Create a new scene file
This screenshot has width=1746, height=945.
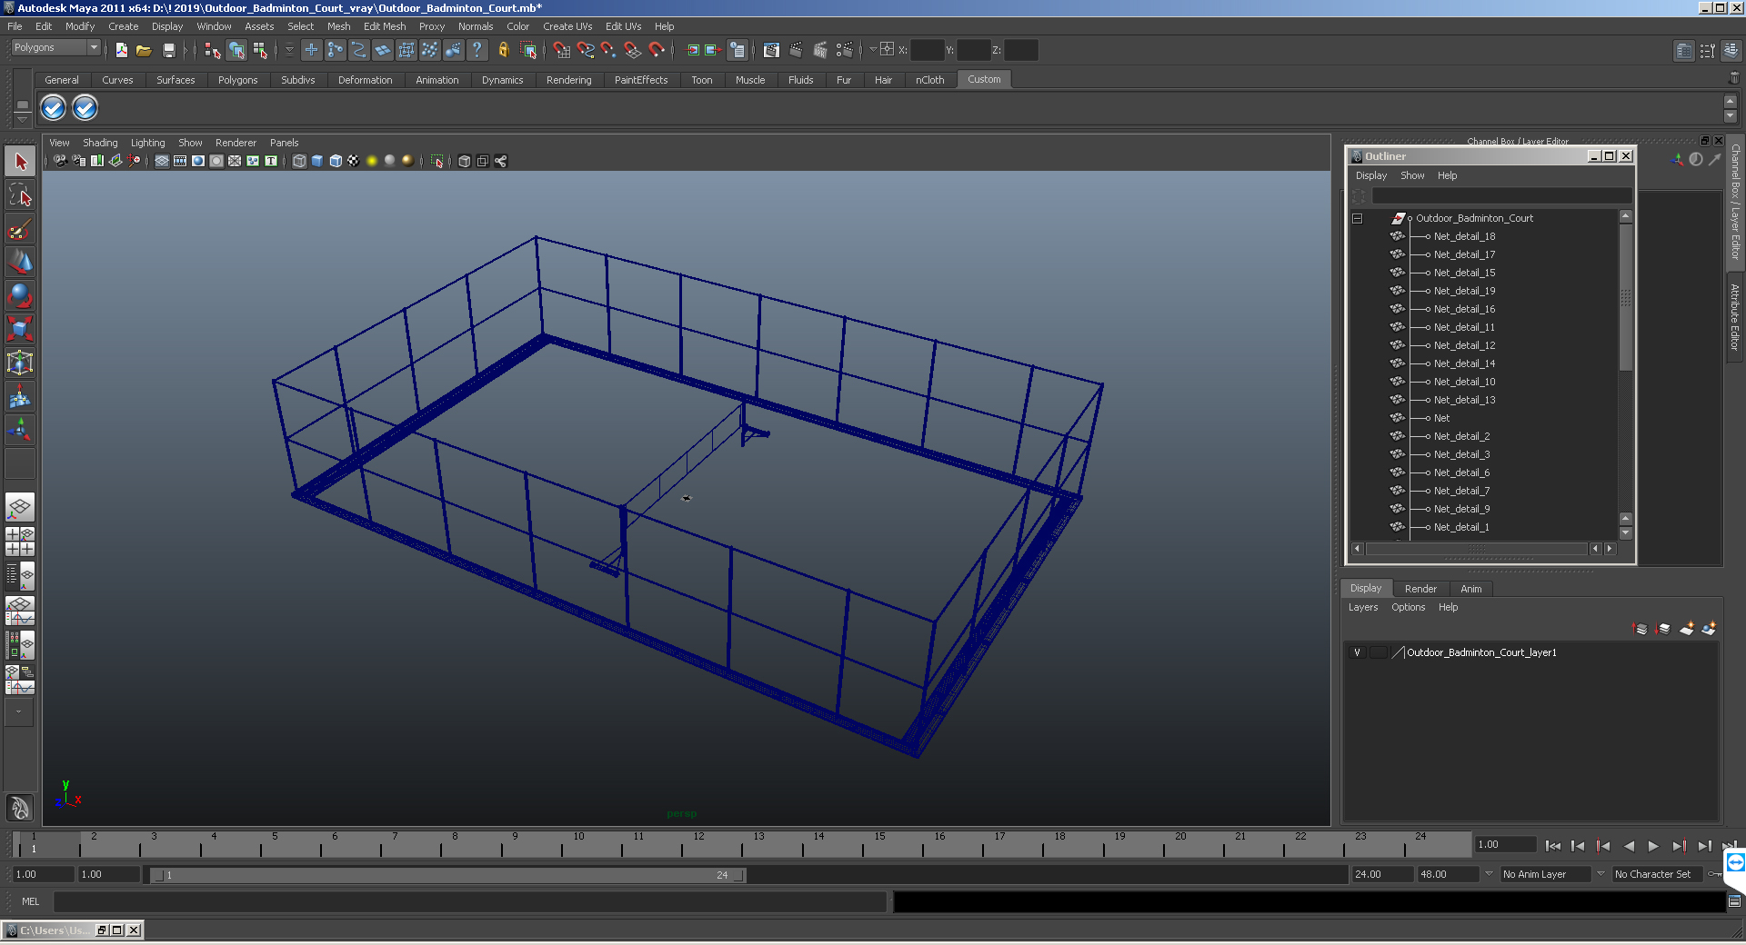121,50
